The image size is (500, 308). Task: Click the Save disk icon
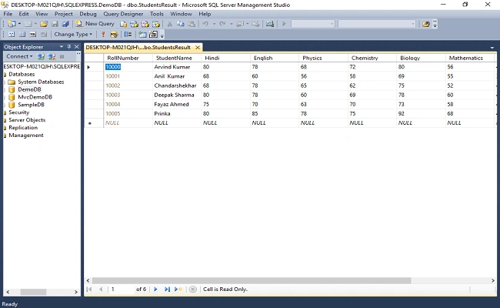coord(55,24)
